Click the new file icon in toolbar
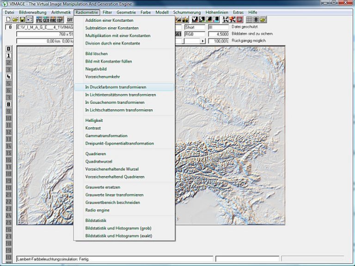This screenshot has height=266, width=355. (8, 19)
